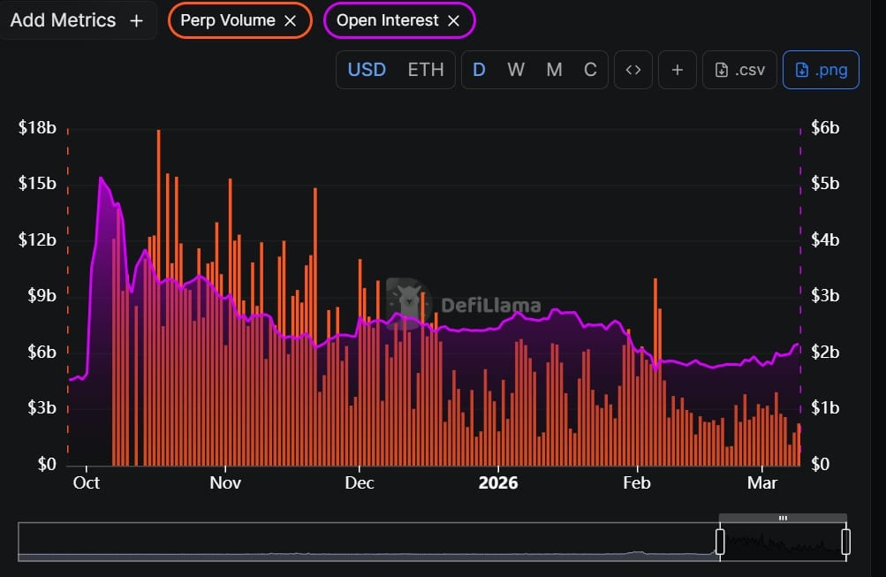The width and height of the screenshot is (886, 577).
Task: Enable cumulative view with the C toggle
Action: click(590, 69)
